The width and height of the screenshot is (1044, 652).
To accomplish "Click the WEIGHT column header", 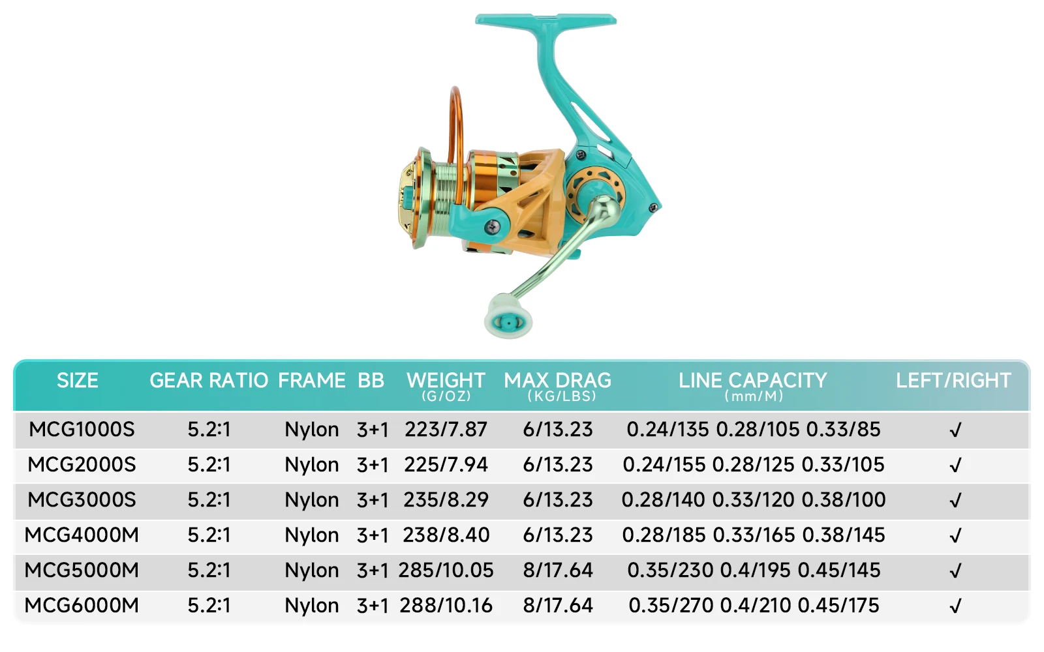I will coord(446,382).
